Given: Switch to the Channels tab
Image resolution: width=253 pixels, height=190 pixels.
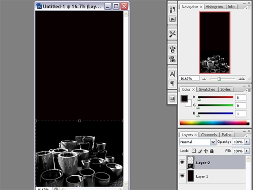Looking at the screenshot, I should pyautogui.click(x=209, y=135).
